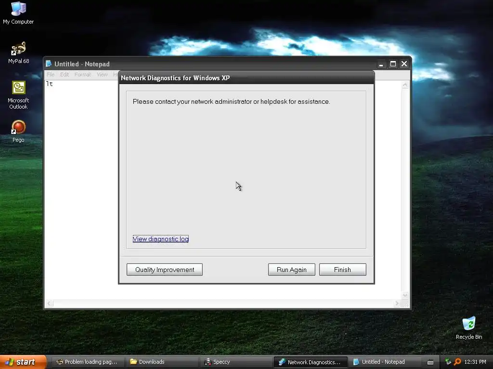Image resolution: width=493 pixels, height=369 pixels.
Task: Open Notepad Edit menu
Action: [65, 74]
